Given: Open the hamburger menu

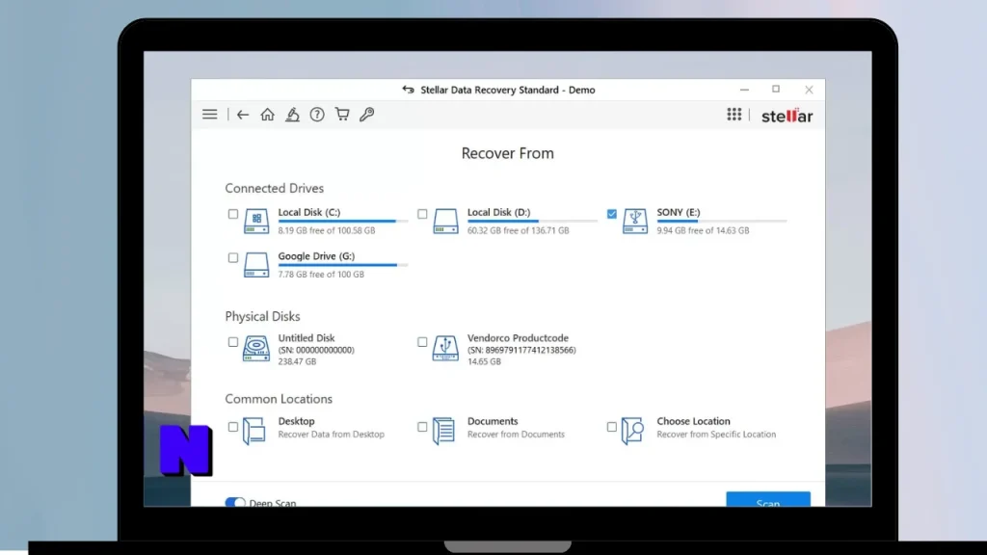Looking at the screenshot, I should [209, 115].
